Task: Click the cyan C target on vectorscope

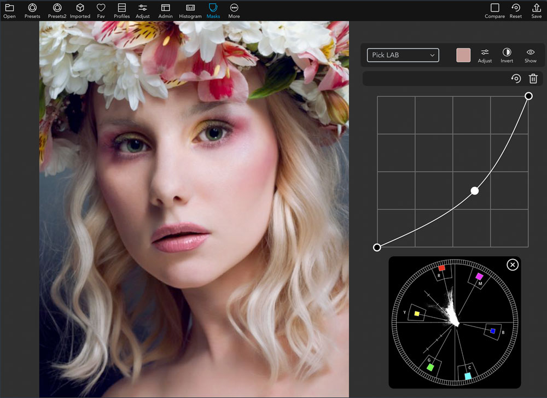Action: (x=468, y=376)
